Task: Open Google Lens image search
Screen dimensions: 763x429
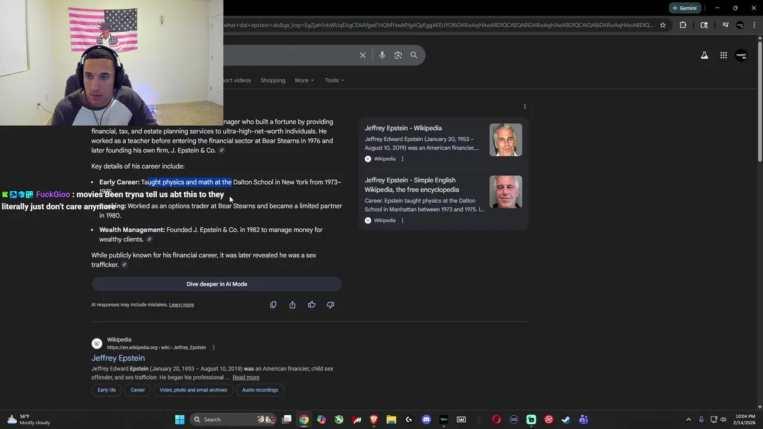Action: coord(398,55)
